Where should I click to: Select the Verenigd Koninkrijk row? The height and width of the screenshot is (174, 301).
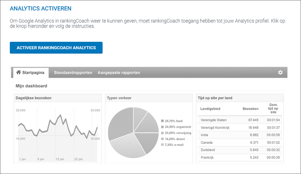pyautogui.click(x=240, y=128)
